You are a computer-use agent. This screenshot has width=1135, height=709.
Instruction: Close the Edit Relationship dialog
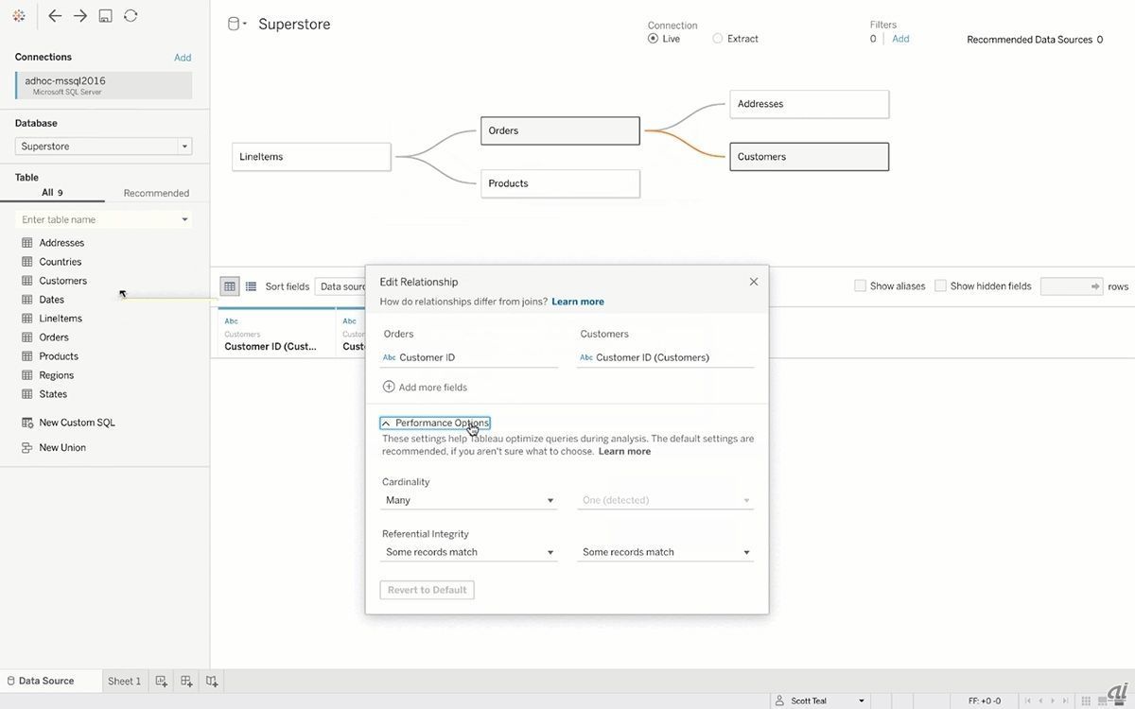click(x=754, y=282)
